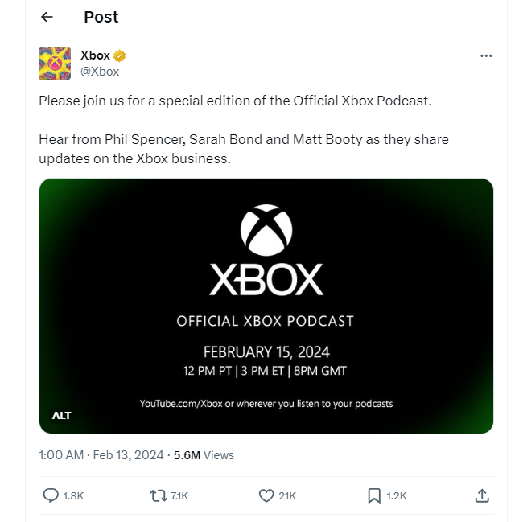Image resolution: width=519 pixels, height=522 pixels.
Task: Click the 5.6M Views count
Action: pyautogui.click(x=204, y=455)
